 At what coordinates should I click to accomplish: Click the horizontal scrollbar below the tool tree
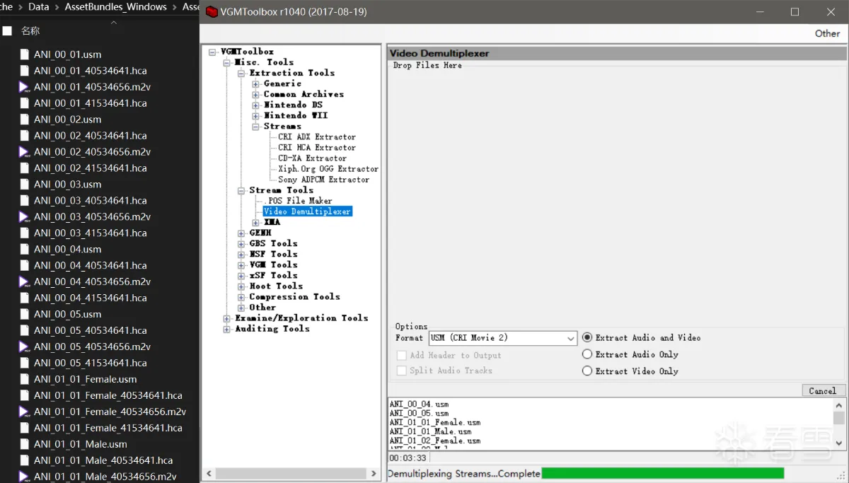coord(290,474)
